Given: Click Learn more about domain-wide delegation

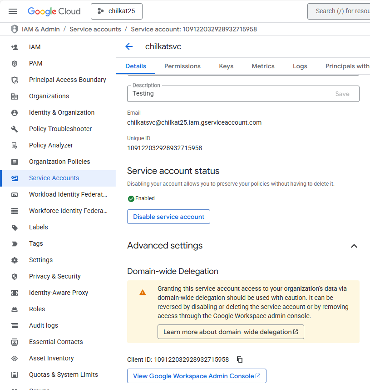Looking at the screenshot, I should (231, 332).
